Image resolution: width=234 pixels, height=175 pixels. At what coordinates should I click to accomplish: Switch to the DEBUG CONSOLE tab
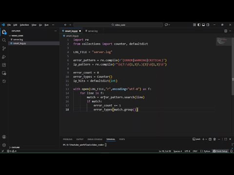tap(95, 139)
